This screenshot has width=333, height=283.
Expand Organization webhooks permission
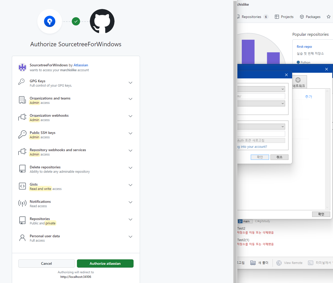(130, 116)
